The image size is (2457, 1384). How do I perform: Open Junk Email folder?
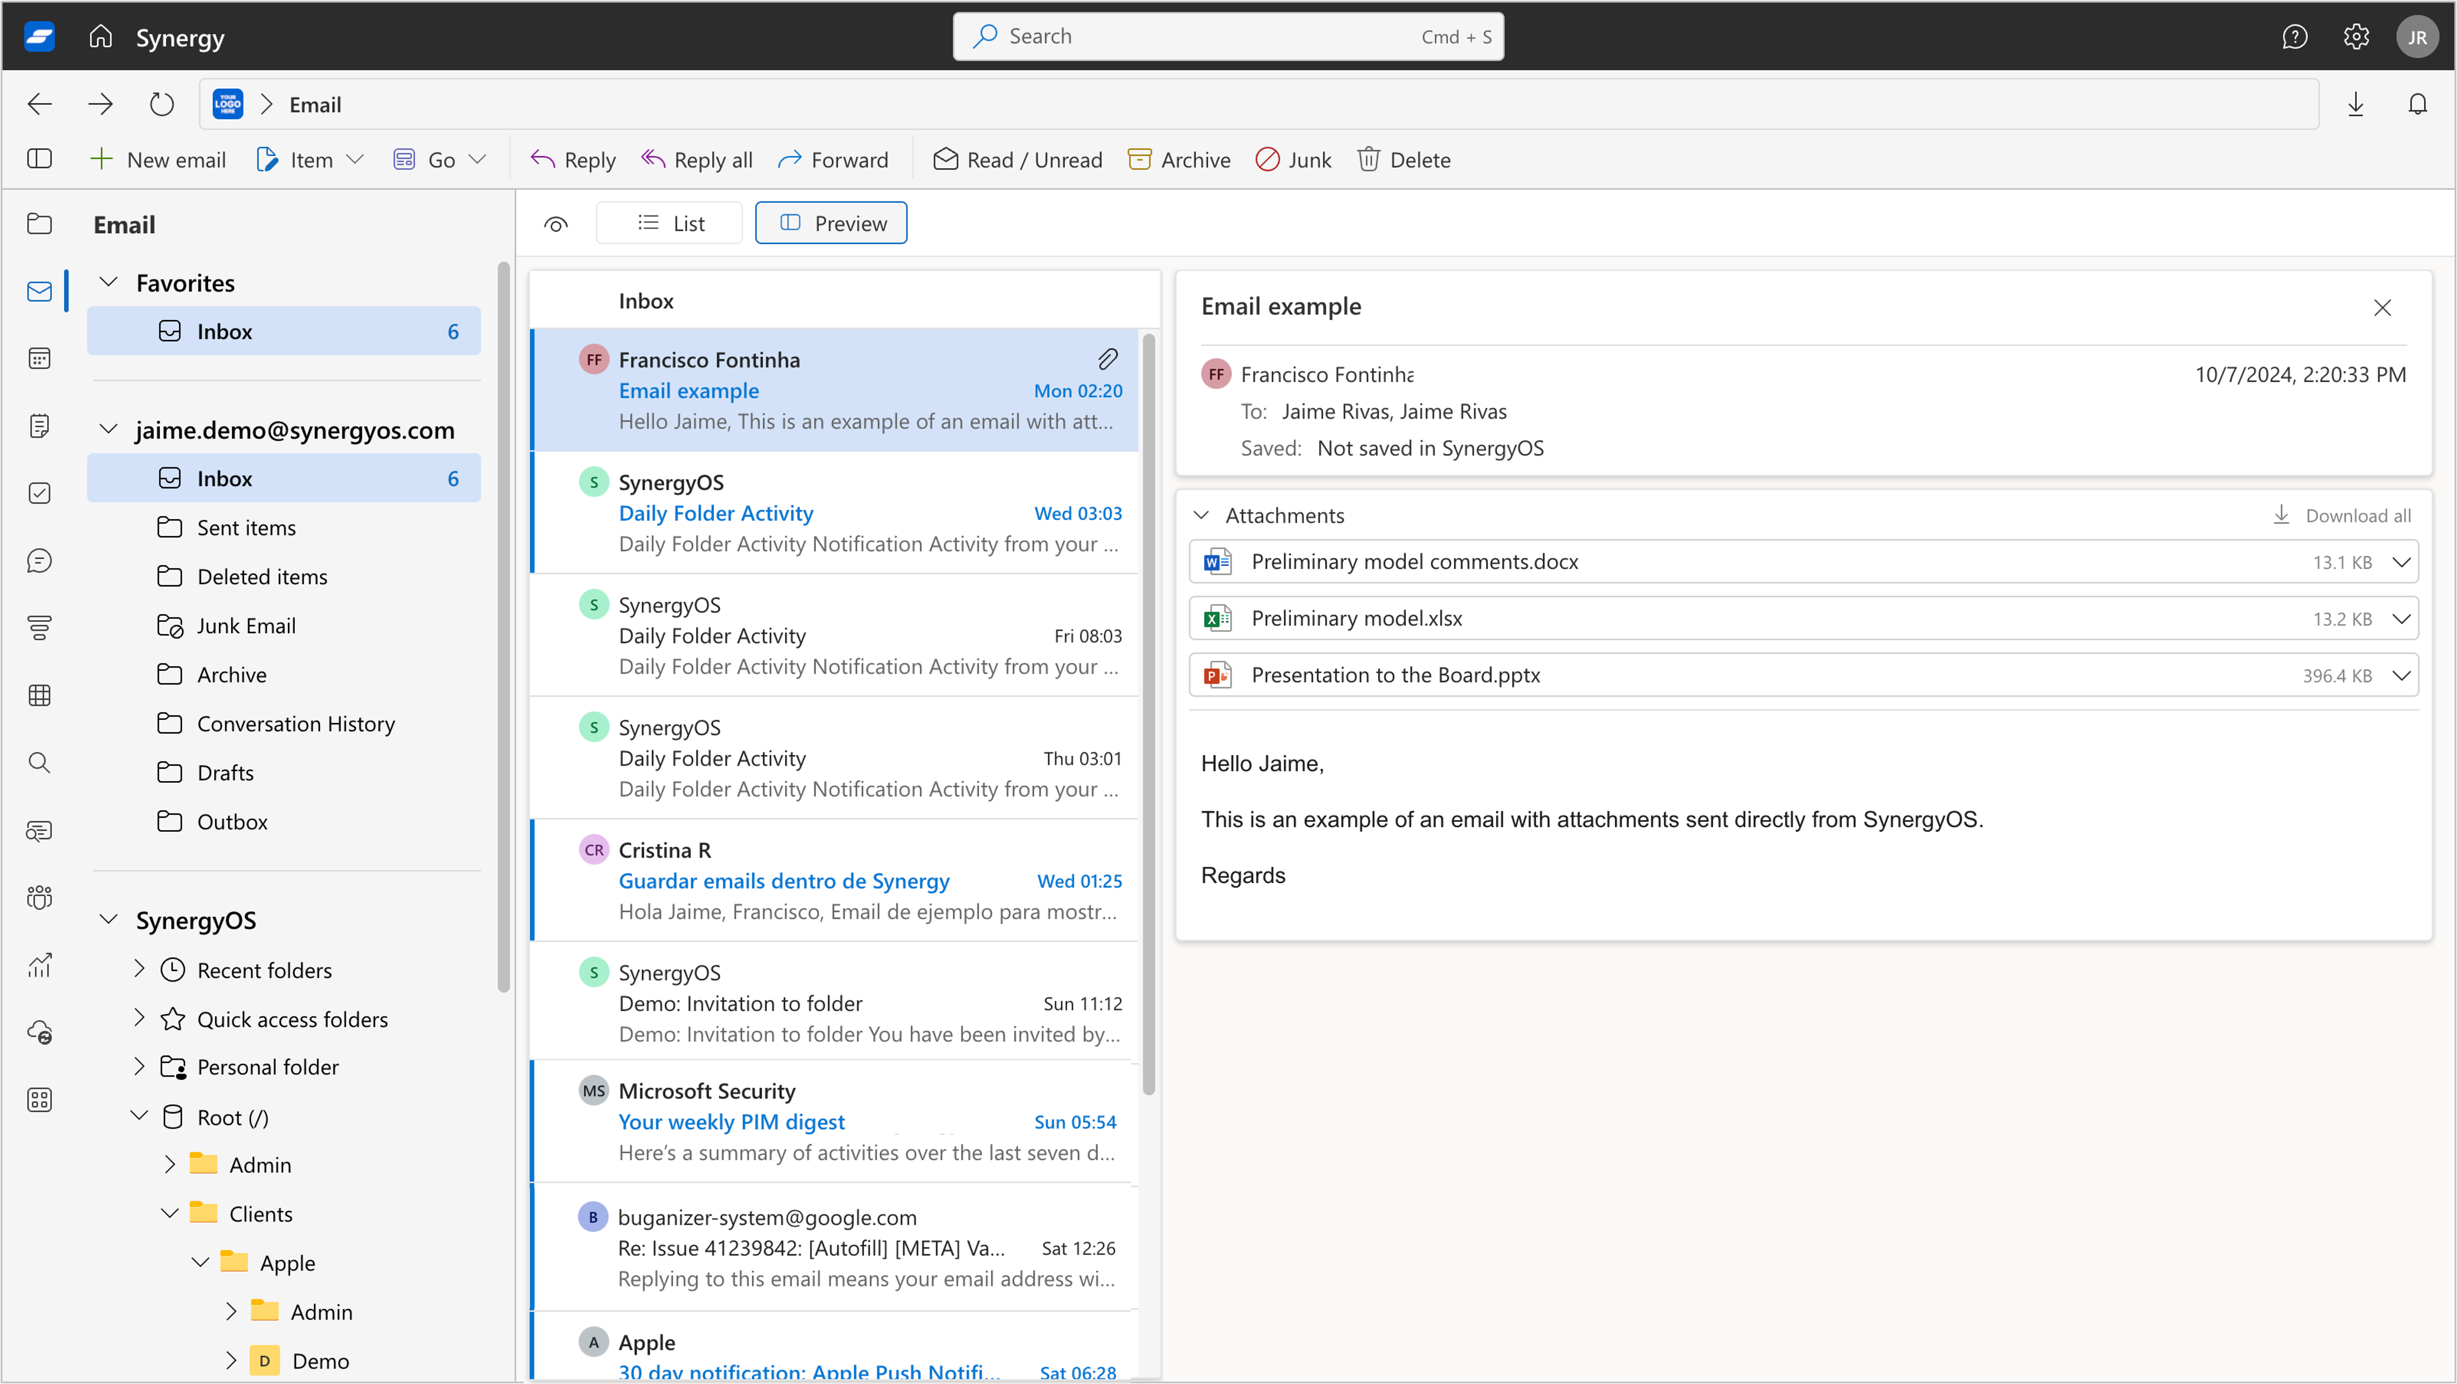pyautogui.click(x=283, y=626)
